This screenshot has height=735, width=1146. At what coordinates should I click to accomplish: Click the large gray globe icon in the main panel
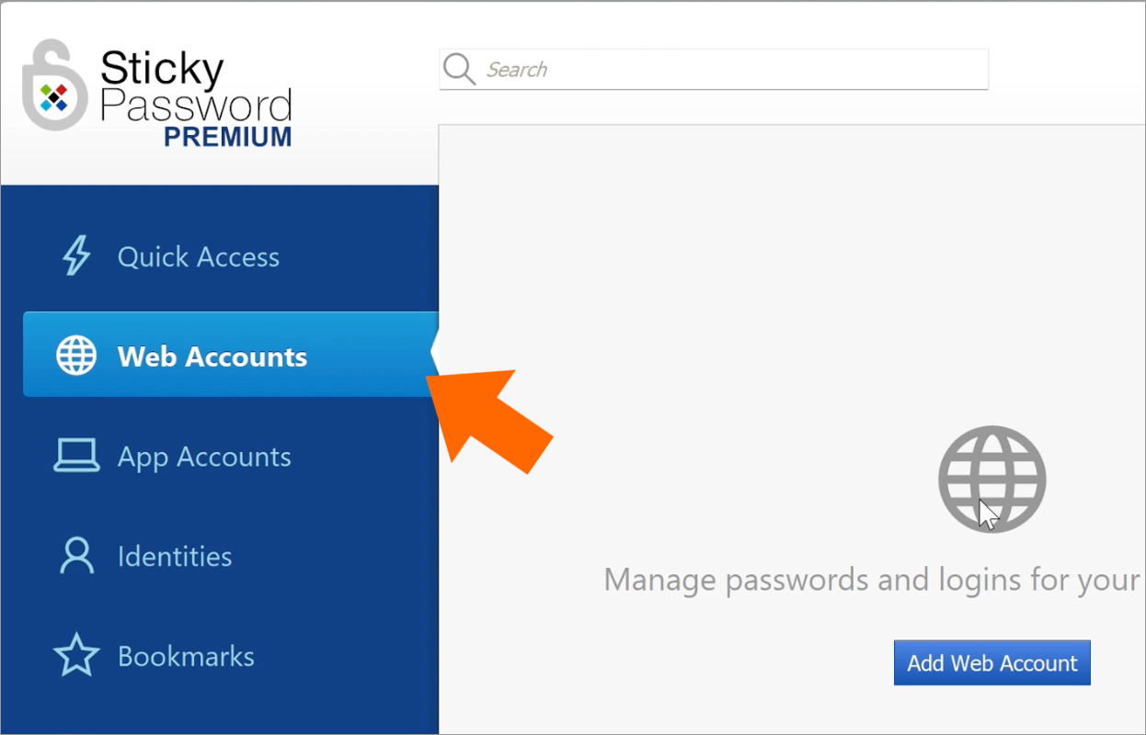[992, 479]
